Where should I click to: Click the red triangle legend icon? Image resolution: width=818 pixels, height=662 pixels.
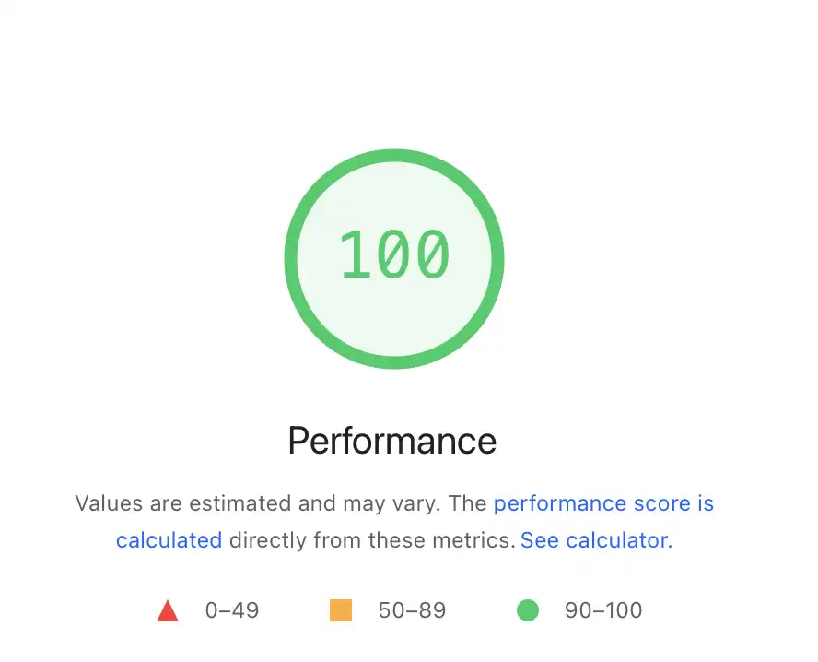168,611
